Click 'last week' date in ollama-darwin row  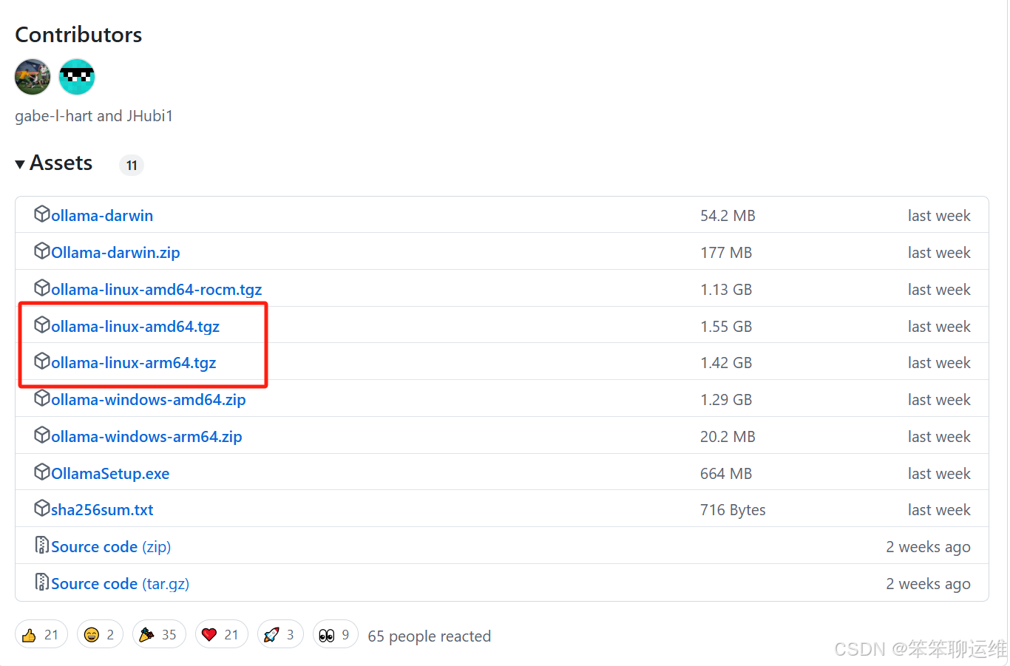939,216
